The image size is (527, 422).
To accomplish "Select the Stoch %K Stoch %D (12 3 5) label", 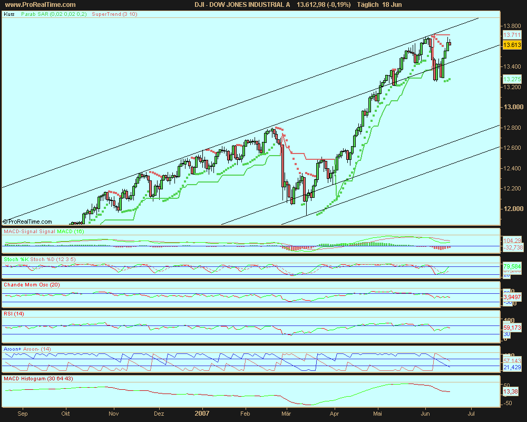I will click(x=40, y=260).
